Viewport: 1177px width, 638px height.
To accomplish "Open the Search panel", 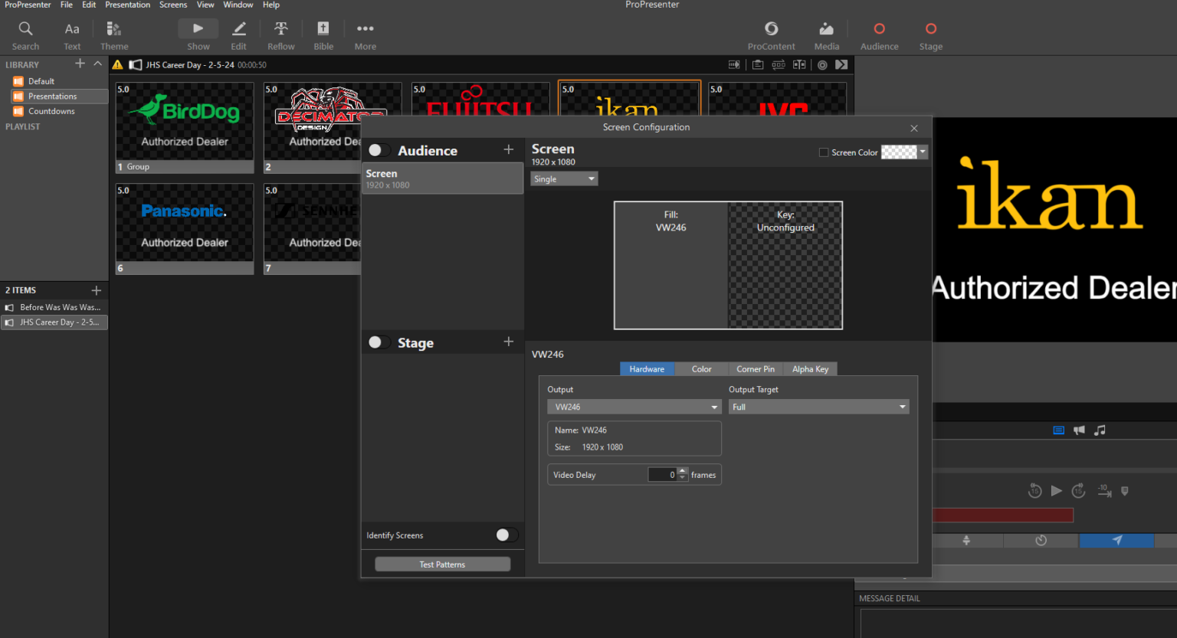I will coord(25,34).
